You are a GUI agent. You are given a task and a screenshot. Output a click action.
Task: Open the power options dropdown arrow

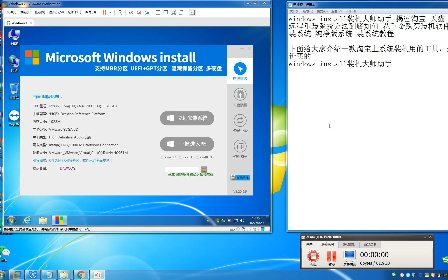tap(110, 12)
